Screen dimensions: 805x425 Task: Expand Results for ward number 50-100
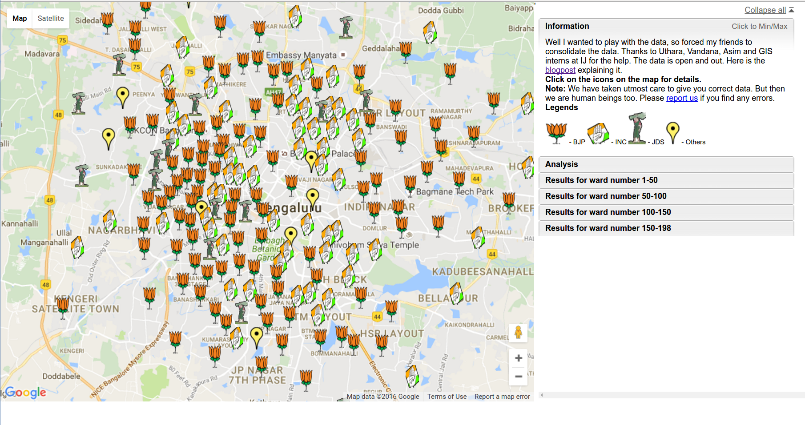pos(666,196)
